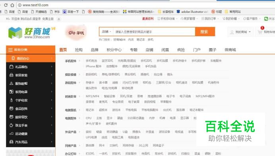Switch to the 品牌 nav tab
This screenshot has width=275, height=156.
tap(95, 50)
